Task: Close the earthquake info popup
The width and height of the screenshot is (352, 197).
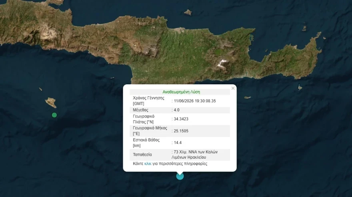Action: 233,88
